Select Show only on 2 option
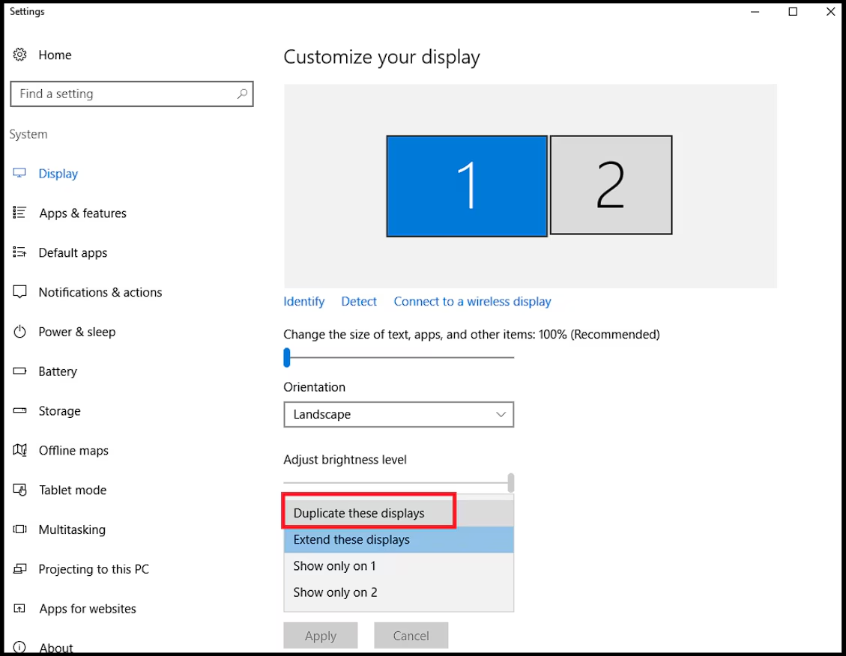846x656 pixels. (399, 592)
